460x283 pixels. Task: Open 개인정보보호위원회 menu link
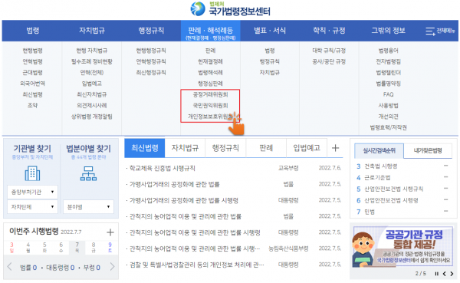point(210,117)
